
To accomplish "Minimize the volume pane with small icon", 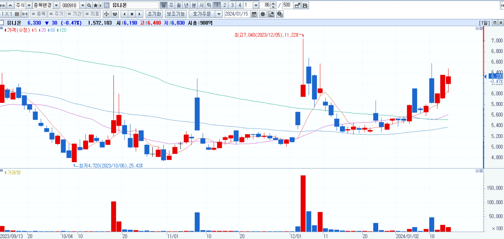I will pos(477,171).
